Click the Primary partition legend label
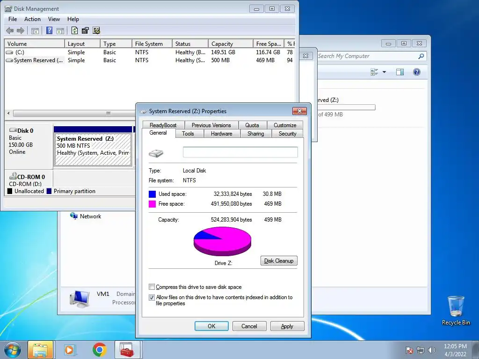The image size is (479, 359). point(74,191)
